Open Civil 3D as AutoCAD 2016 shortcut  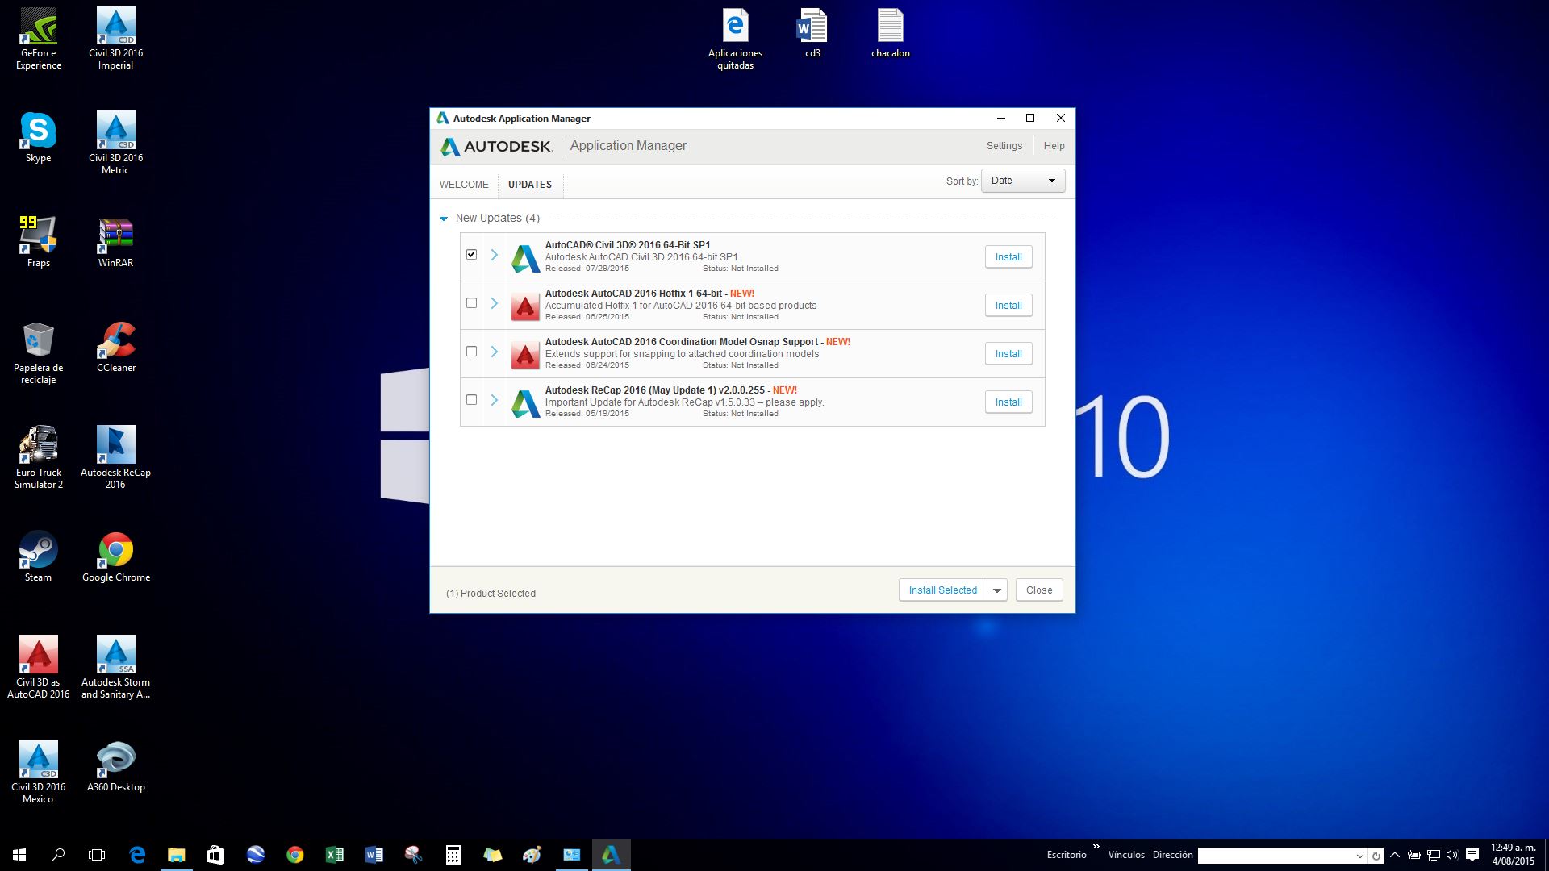click(39, 667)
